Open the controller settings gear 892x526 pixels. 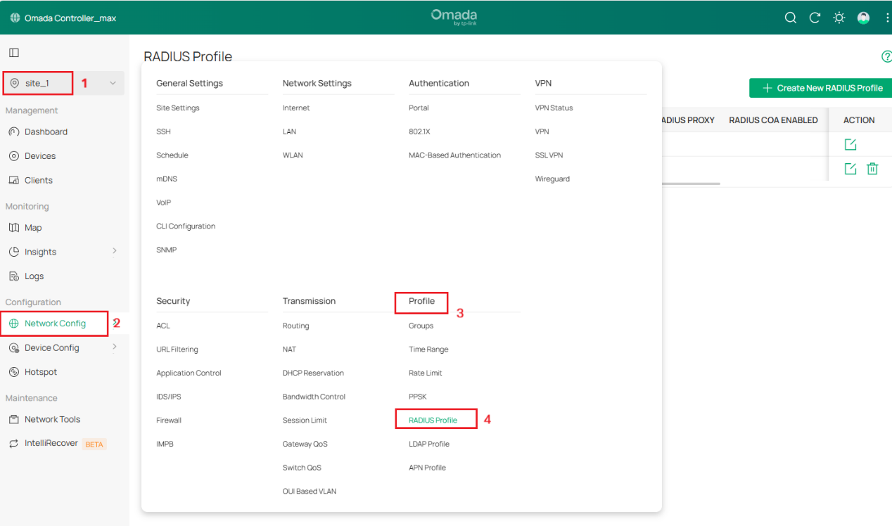point(839,18)
